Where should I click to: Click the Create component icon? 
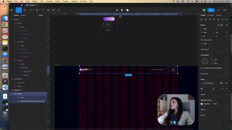click(117, 10)
